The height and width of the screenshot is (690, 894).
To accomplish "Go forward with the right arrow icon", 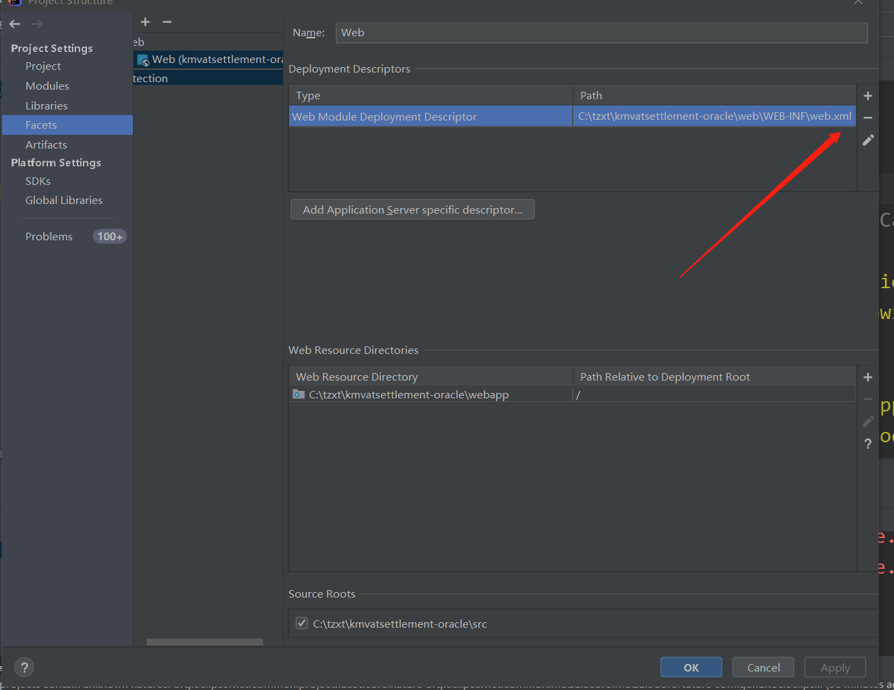I will 37,24.
